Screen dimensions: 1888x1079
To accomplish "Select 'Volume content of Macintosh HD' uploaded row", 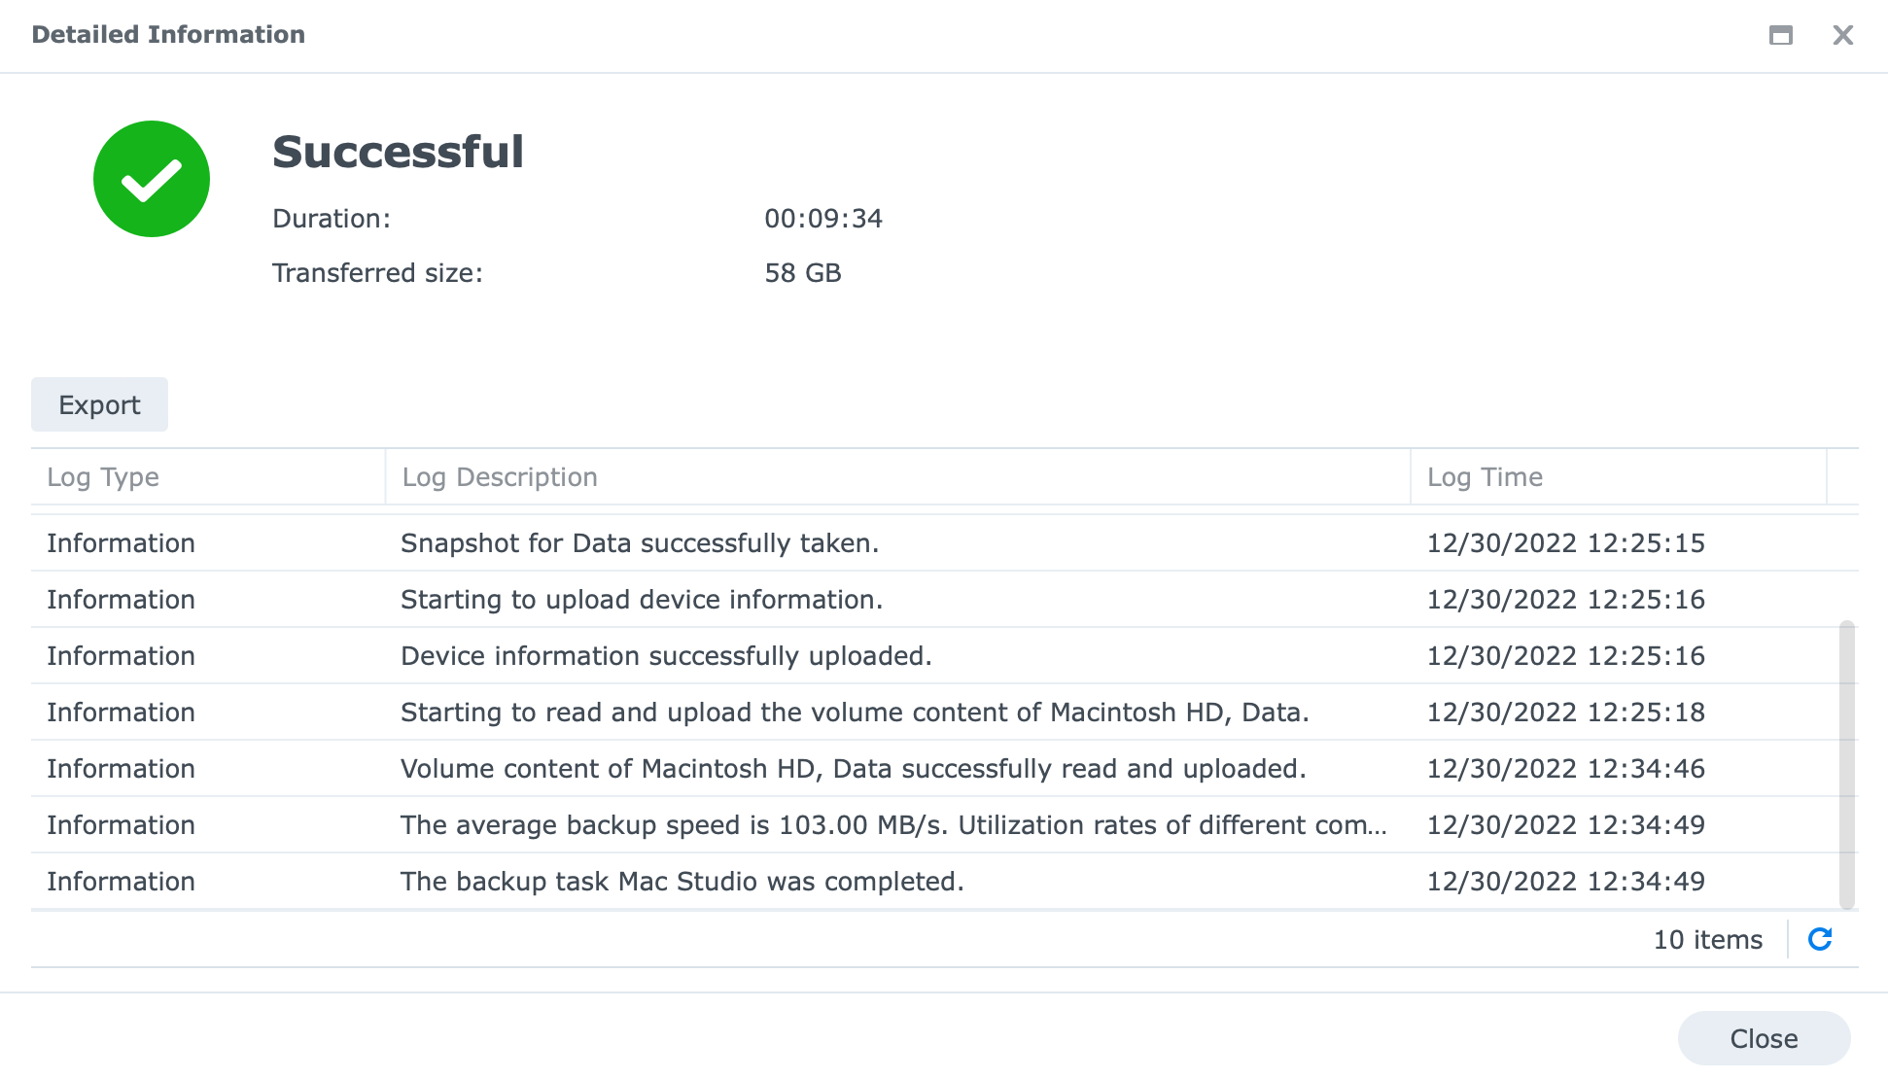I will tap(944, 768).
